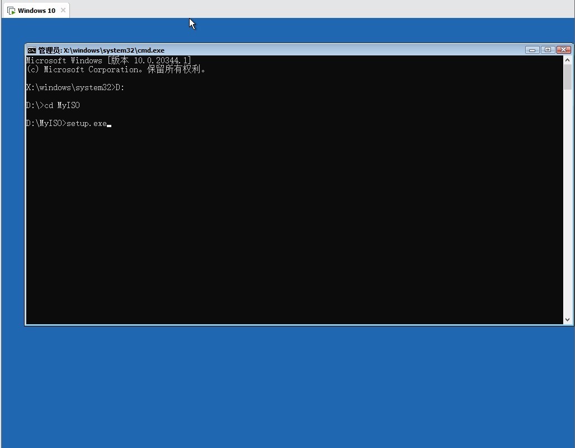
Task: Maximize the cmd.exe window
Action: pos(548,50)
